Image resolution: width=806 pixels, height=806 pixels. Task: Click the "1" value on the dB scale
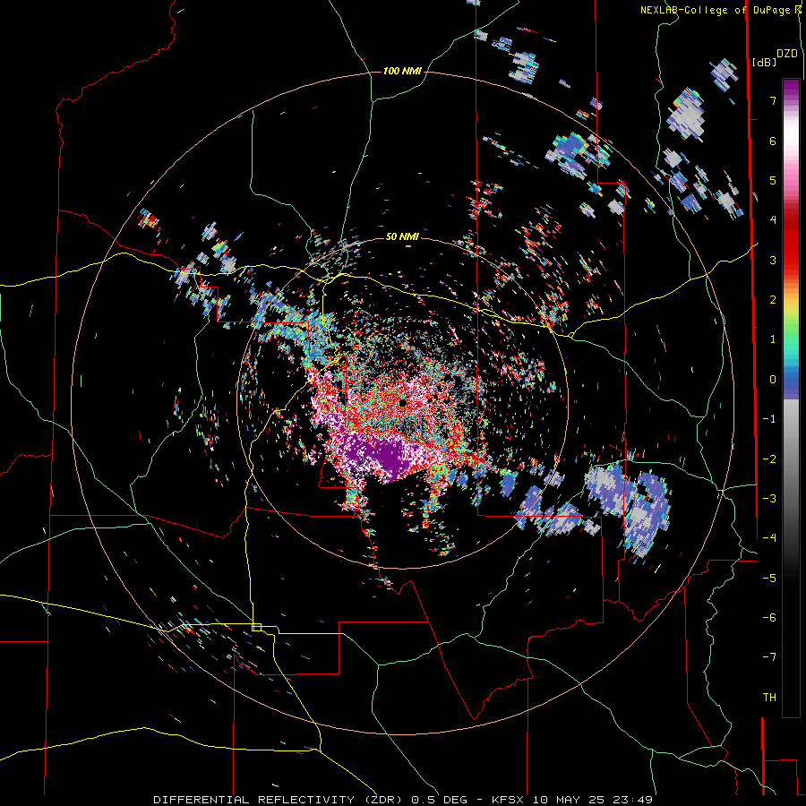(773, 339)
